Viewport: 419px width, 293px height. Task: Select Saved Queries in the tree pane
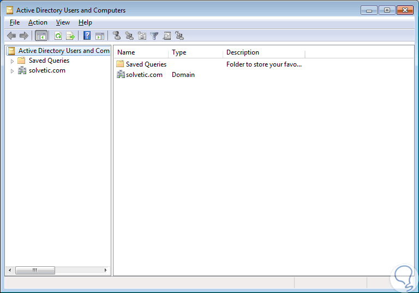tap(49, 61)
